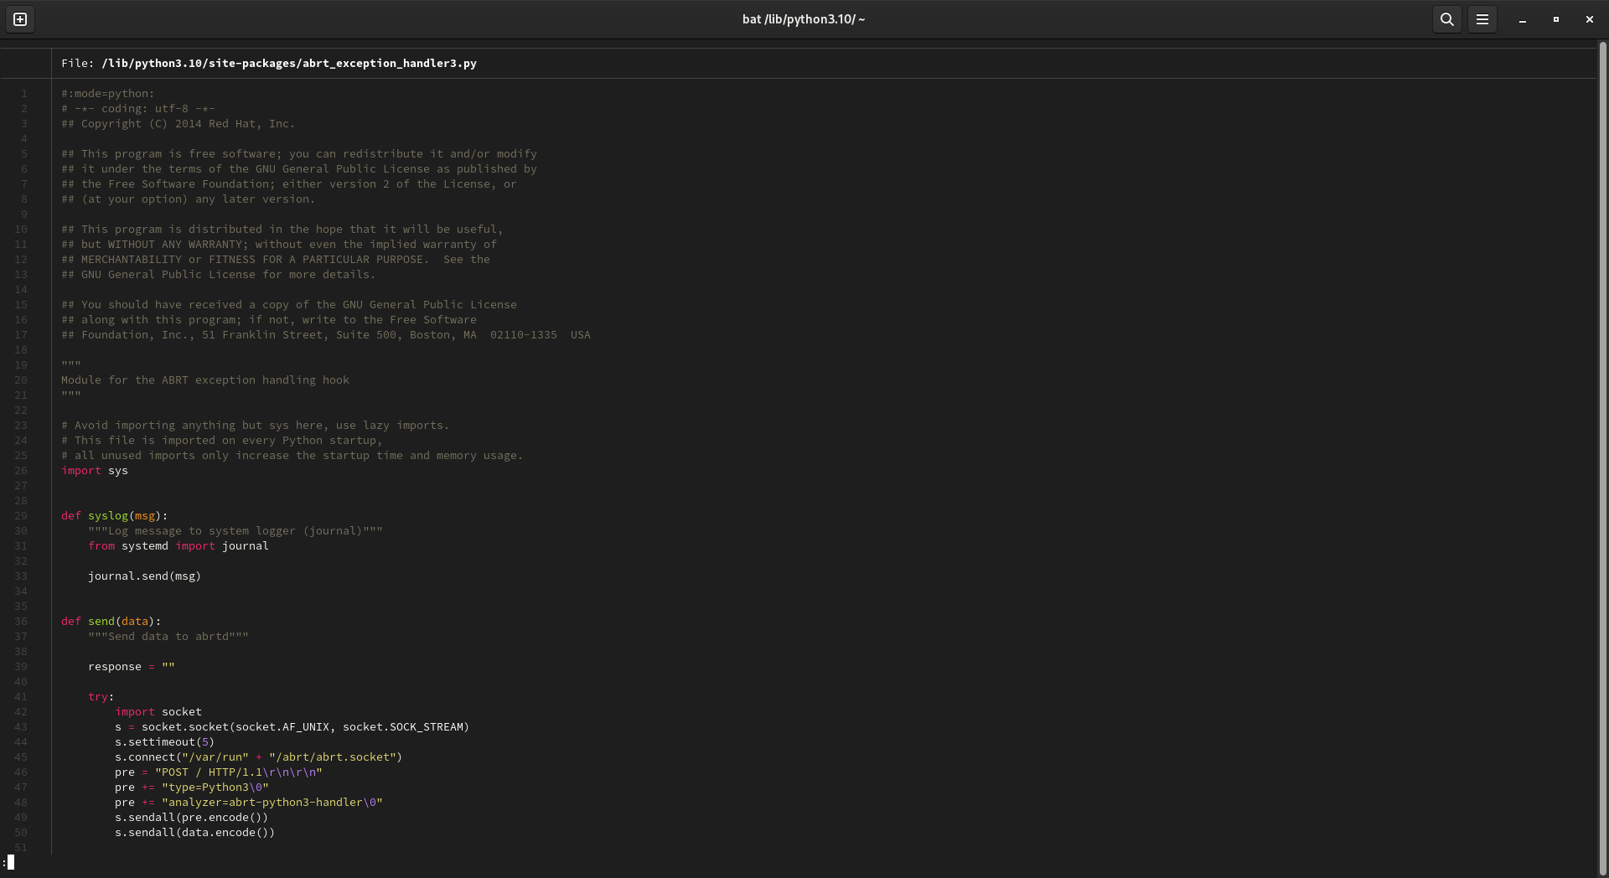Click the search magnifier icon

1446,19
